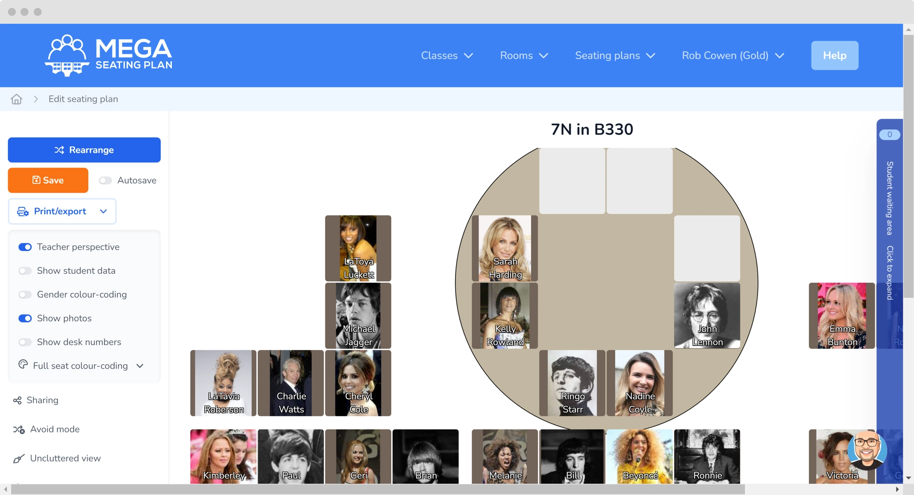Click the vertical scrollbar thumb
The image size is (914, 495).
click(x=909, y=167)
